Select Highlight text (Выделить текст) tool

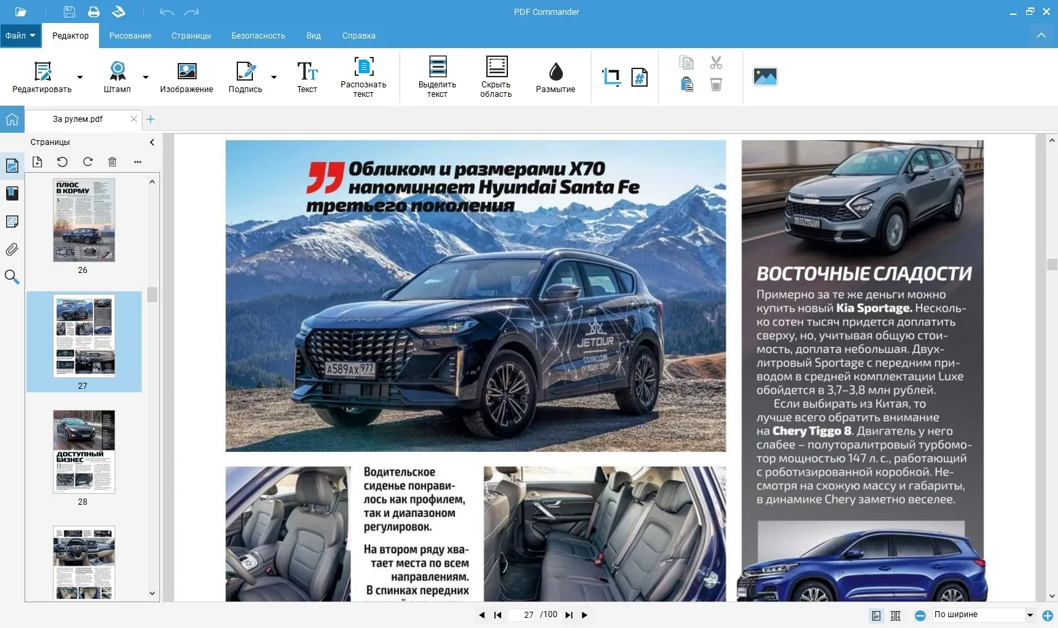pos(437,67)
